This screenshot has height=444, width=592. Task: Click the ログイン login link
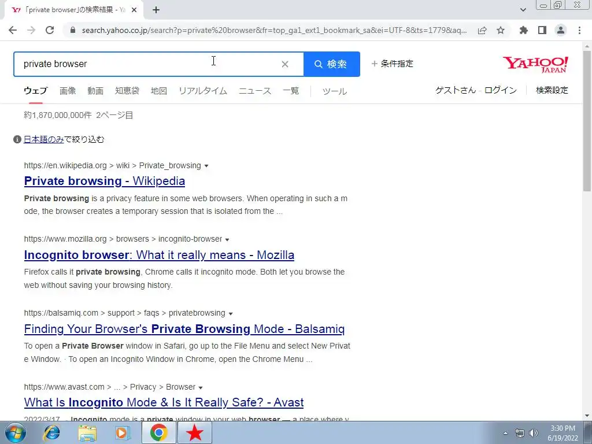click(x=501, y=90)
